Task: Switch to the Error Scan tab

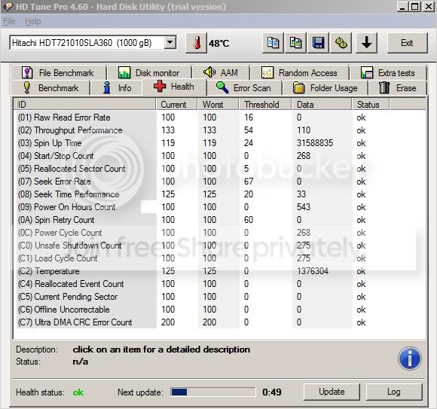Action: [x=244, y=88]
